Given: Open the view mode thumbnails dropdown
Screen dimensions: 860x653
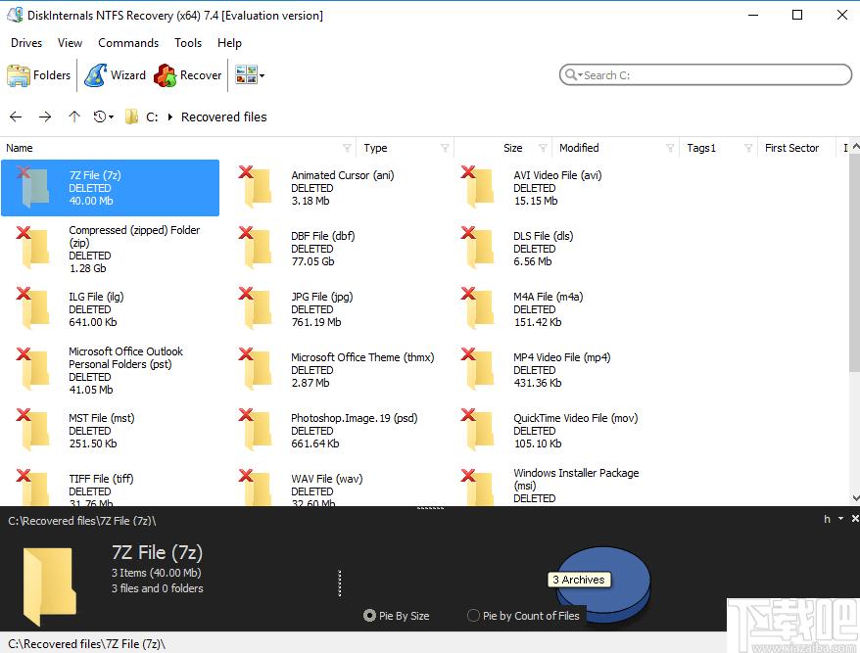Looking at the screenshot, I should coord(250,75).
